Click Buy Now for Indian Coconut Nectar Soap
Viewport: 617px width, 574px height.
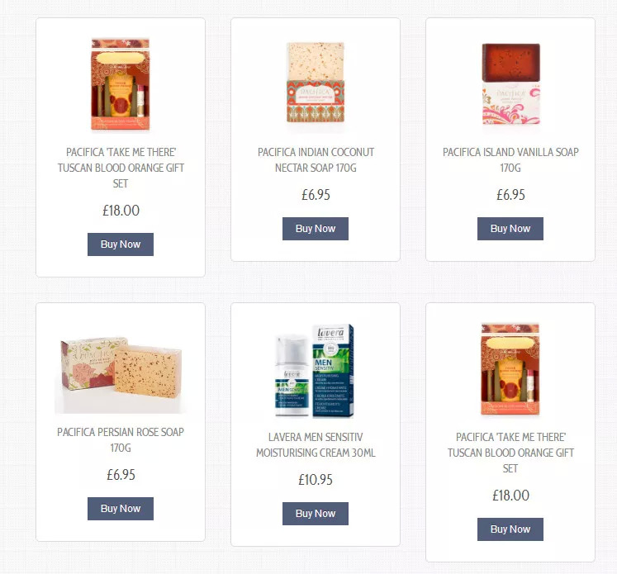click(316, 229)
